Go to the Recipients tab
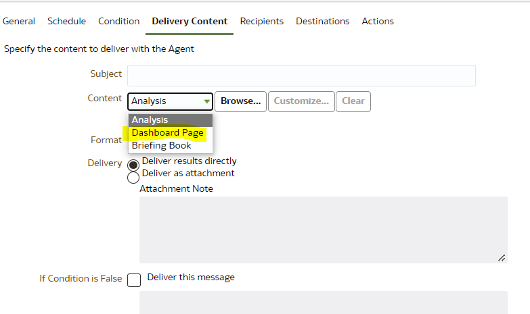This screenshot has width=530, height=314. click(x=262, y=21)
